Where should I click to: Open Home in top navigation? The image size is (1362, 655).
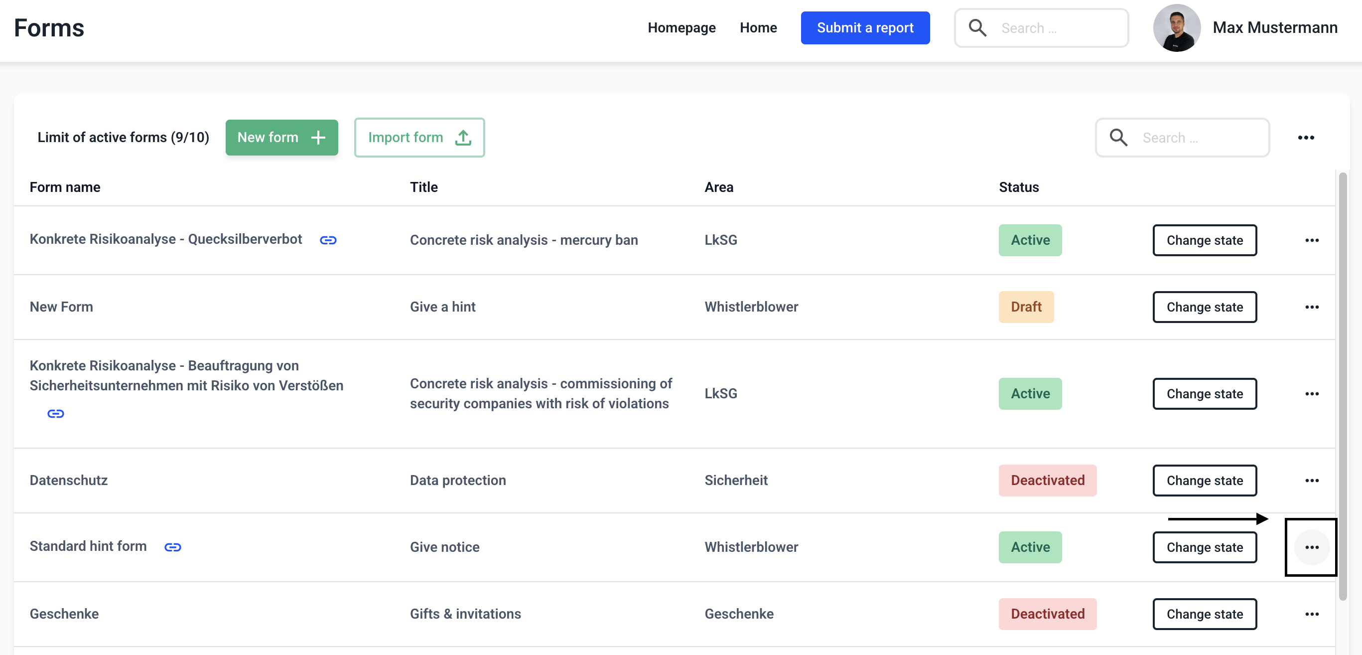[758, 27]
